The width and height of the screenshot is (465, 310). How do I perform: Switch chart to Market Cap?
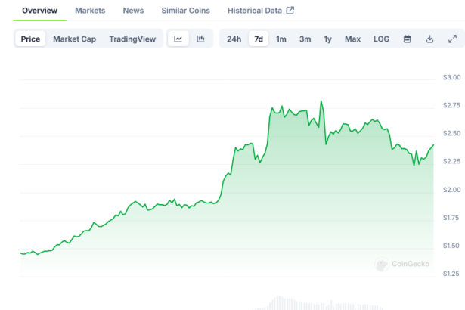(x=74, y=39)
